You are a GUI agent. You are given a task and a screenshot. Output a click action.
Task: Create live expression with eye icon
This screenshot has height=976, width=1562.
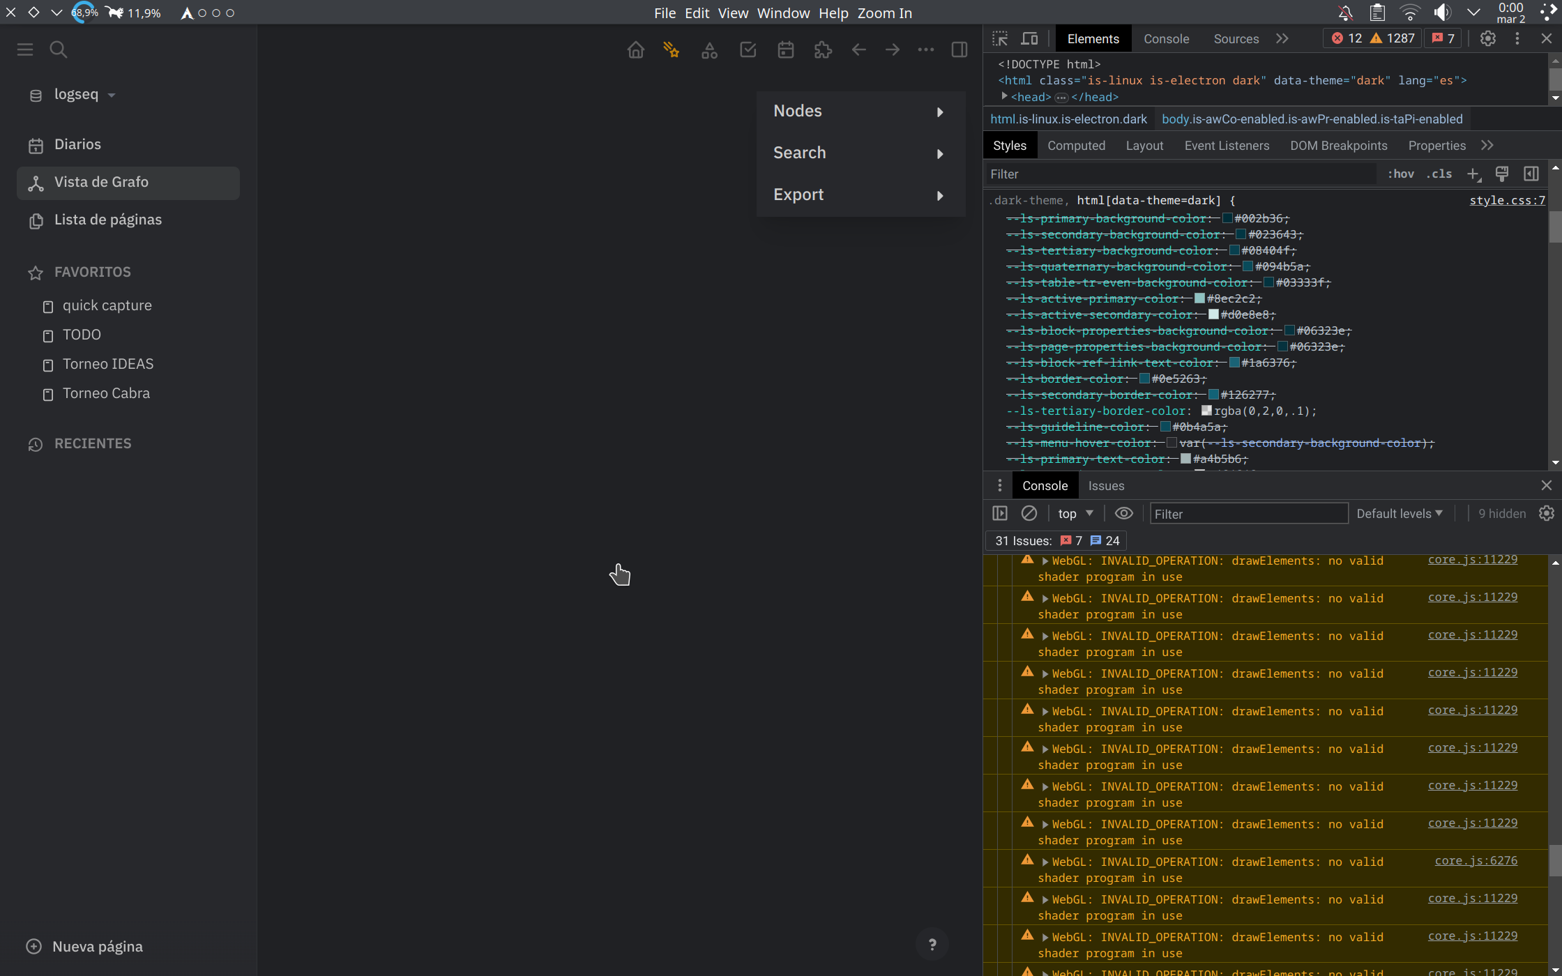tap(1123, 514)
